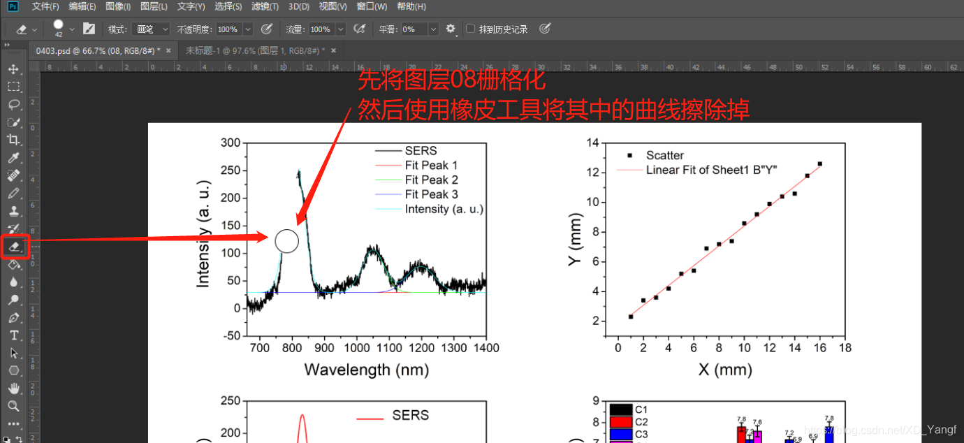The width and height of the screenshot is (964, 443).
Task: Click the 流量 100% value field
Action: tap(321, 29)
